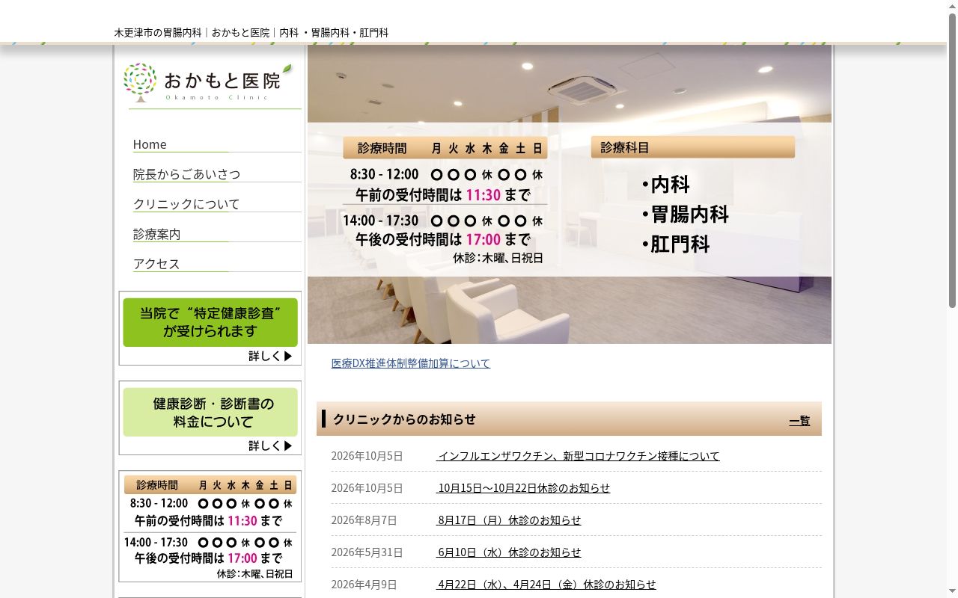Click the hero clinic waiting room image
The height and width of the screenshot is (598, 958).
click(570, 194)
